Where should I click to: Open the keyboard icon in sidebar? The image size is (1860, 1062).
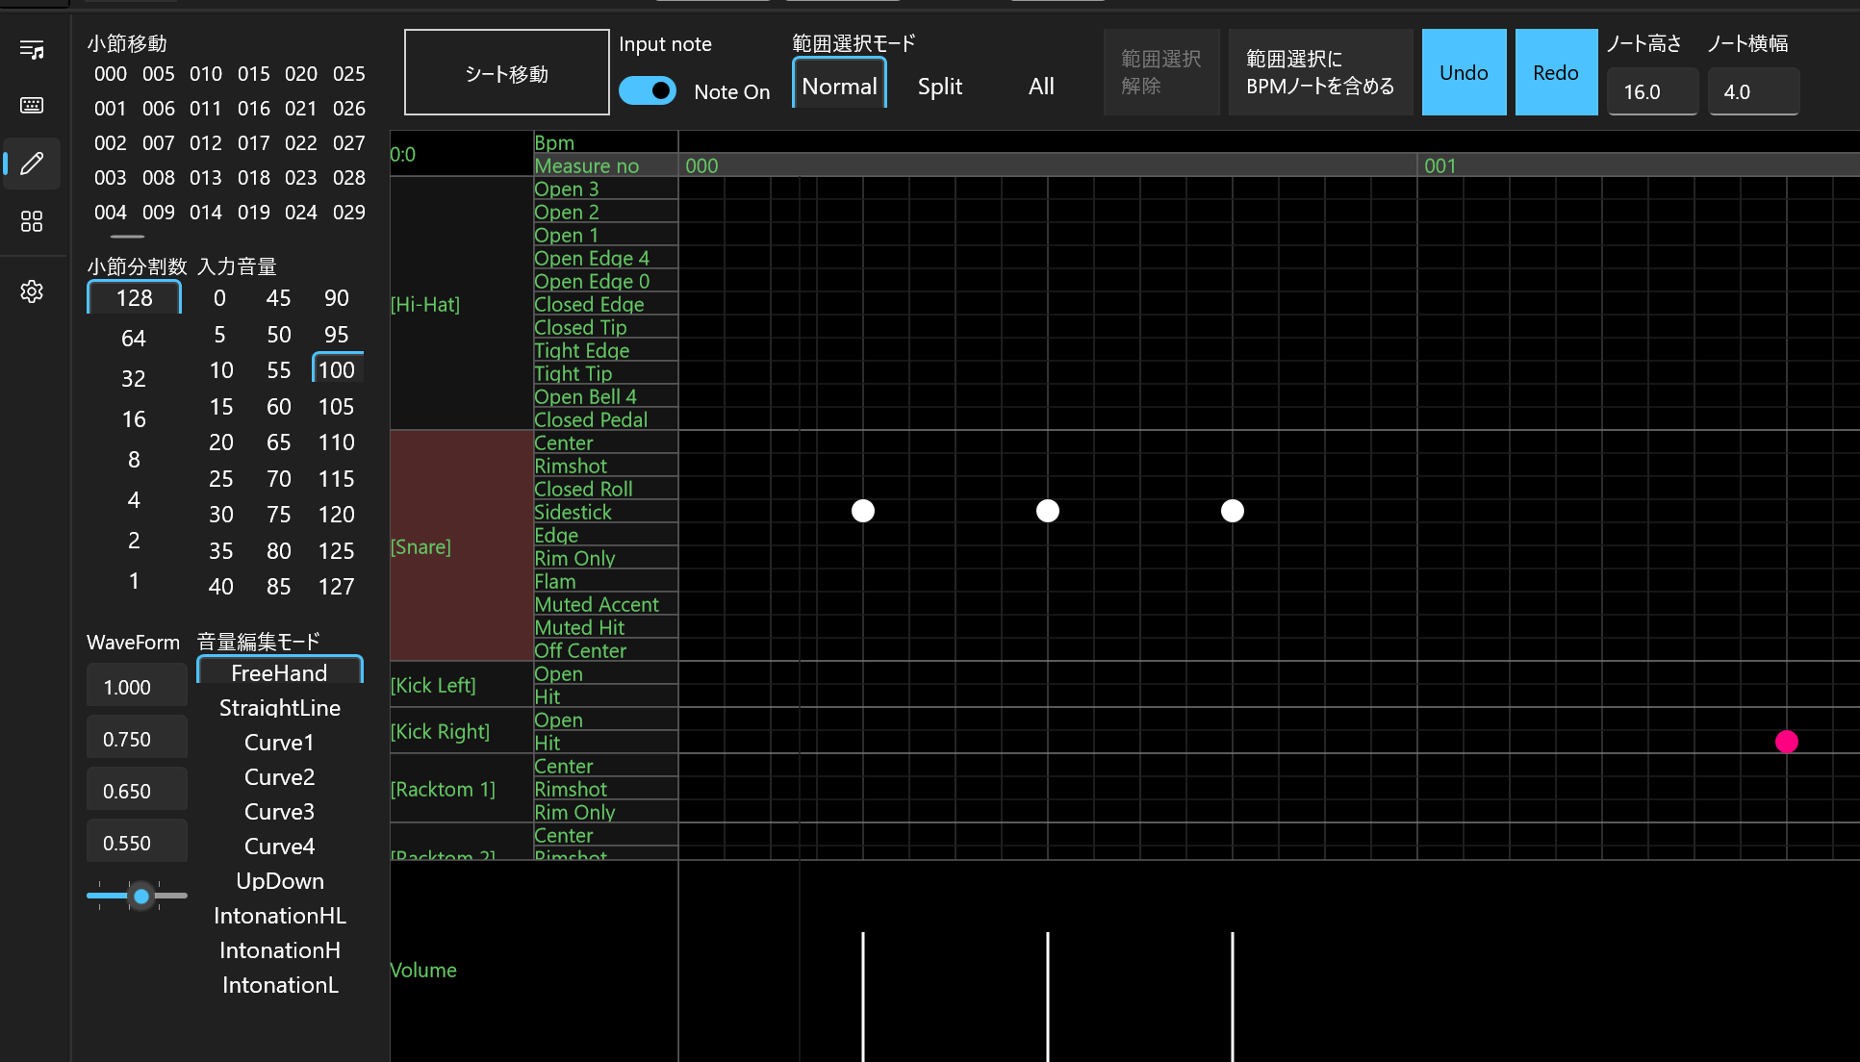(x=32, y=105)
